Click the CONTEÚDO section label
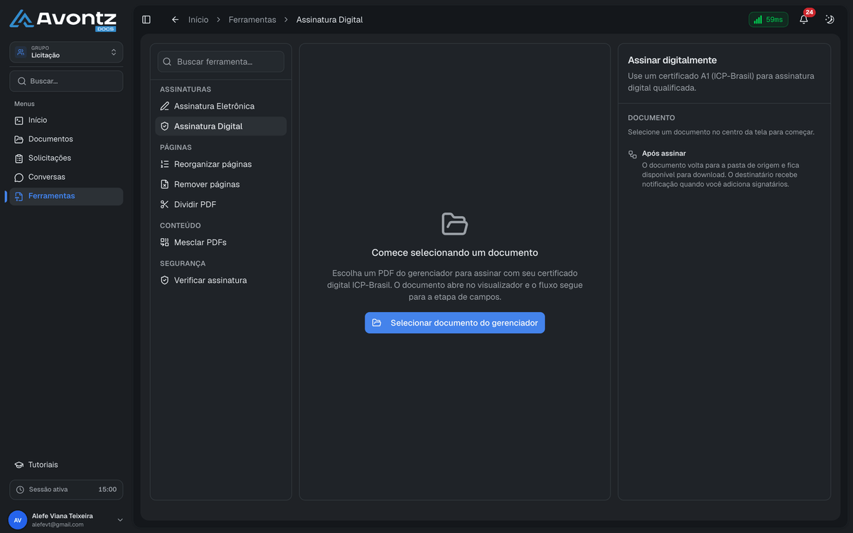853x533 pixels. click(181, 225)
